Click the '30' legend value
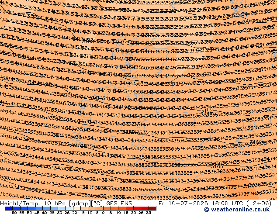Image resolution: width=277 pixels, height=214 pixels. (x=149, y=213)
